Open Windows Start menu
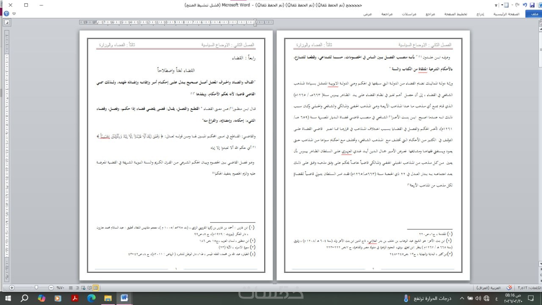542x305 pixels. point(8,298)
